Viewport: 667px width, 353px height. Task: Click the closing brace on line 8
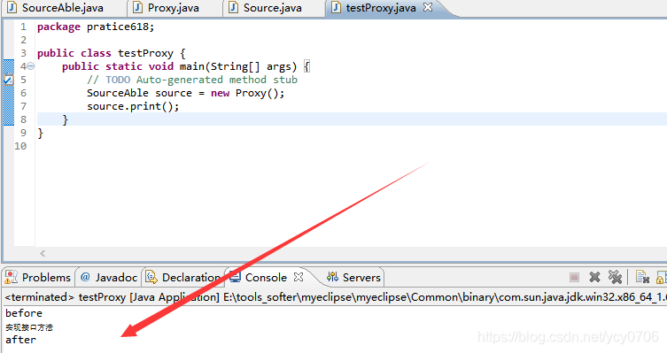coord(65,119)
